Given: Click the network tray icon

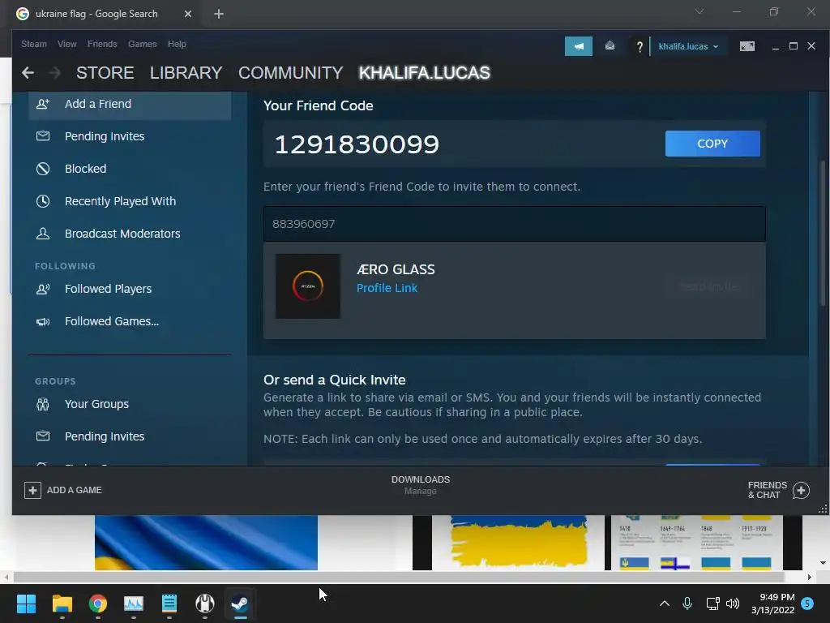Looking at the screenshot, I should point(712,604).
